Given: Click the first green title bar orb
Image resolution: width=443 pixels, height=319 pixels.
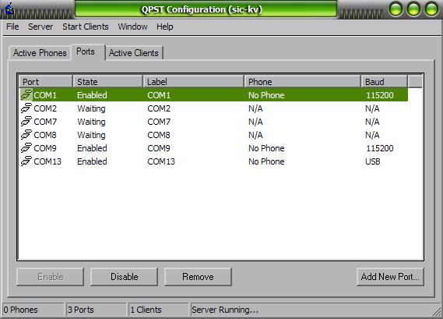Looking at the screenshot, I should click(396, 9).
